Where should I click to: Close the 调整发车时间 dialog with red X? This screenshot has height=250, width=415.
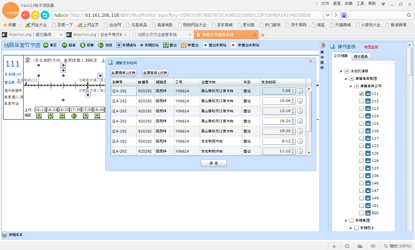pos(310,61)
